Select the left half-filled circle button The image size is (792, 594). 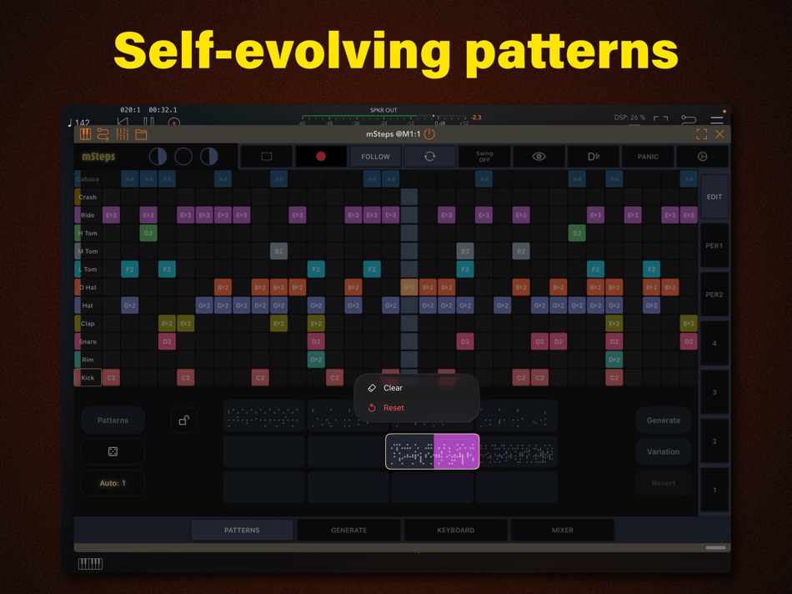click(158, 157)
